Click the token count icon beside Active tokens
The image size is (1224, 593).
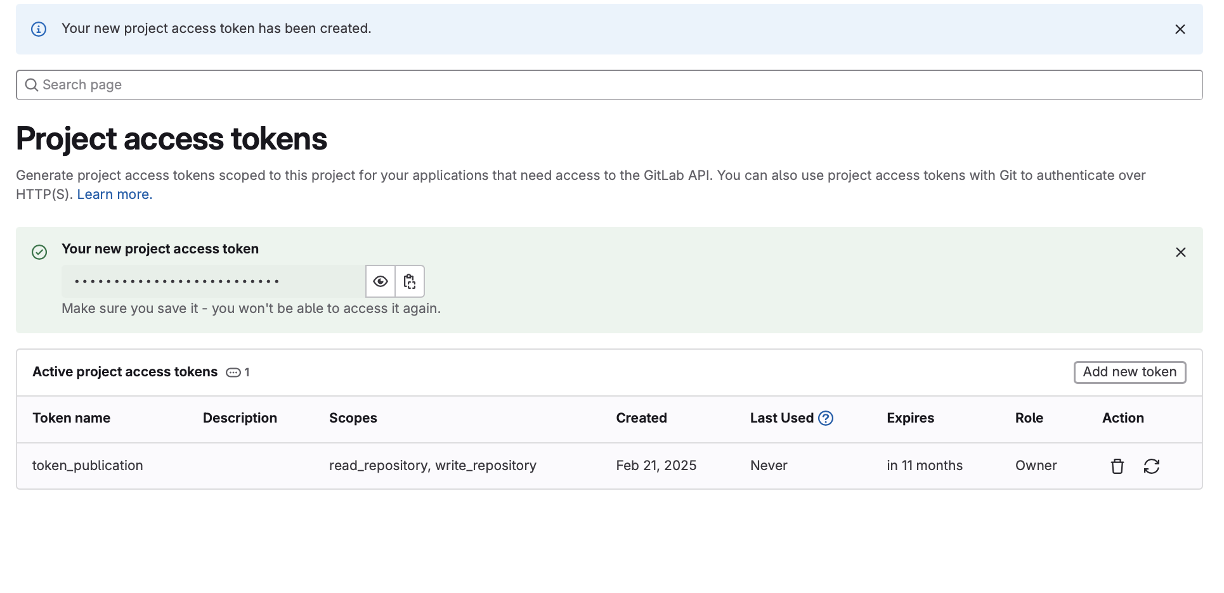coord(233,373)
